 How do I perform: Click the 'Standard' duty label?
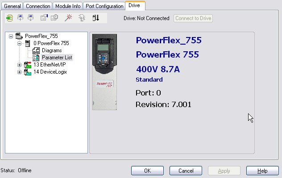pos(149,80)
